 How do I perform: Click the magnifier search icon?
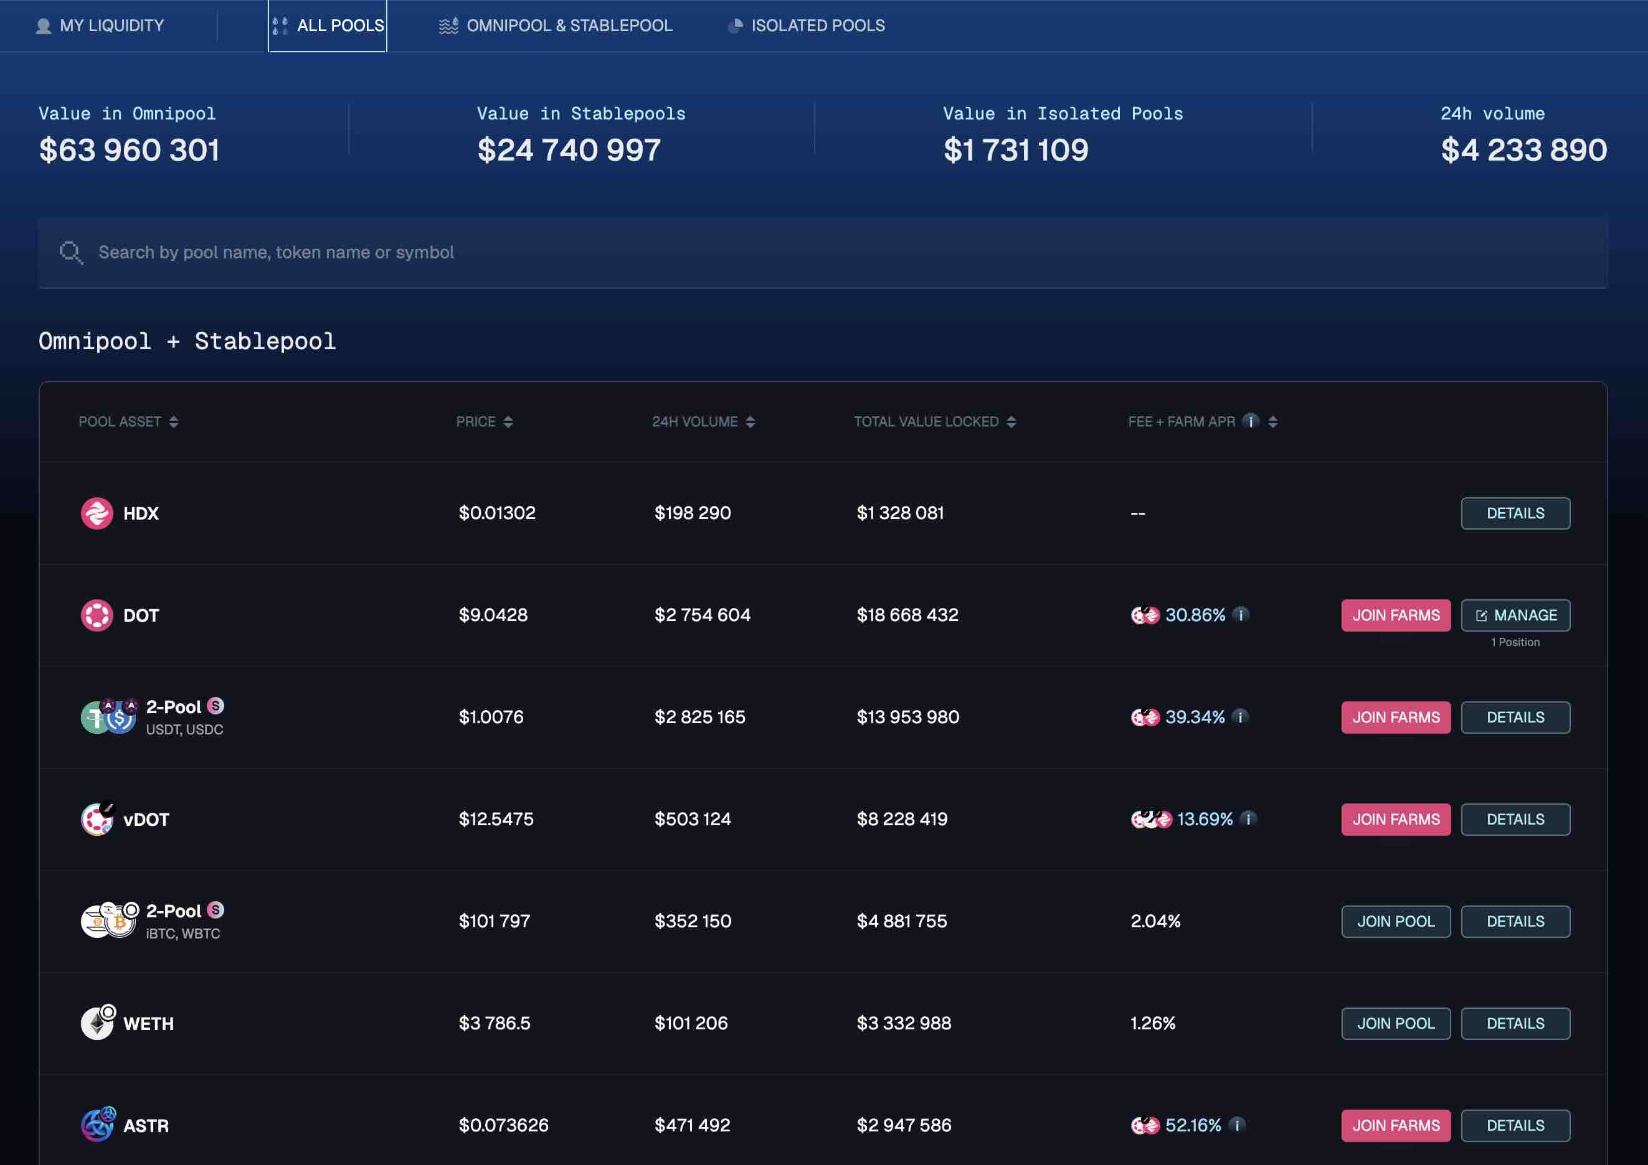click(71, 253)
